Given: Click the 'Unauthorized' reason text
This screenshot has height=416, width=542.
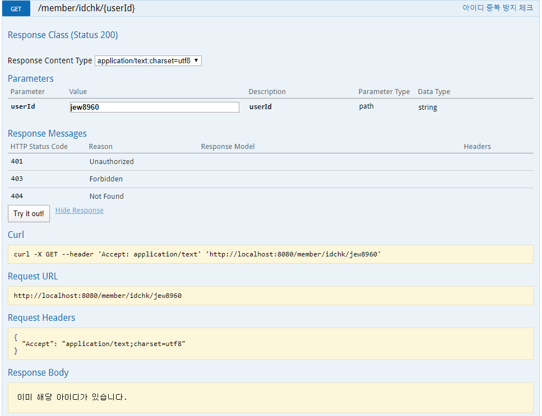Looking at the screenshot, I should tap(112, 162).
